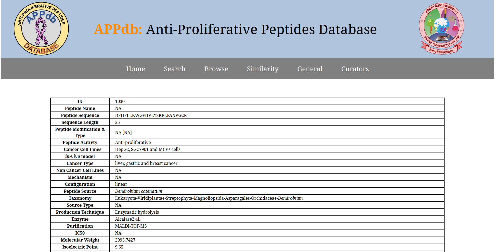Click the ID row label
This screenshot has height=252, width=496.
[x=80, y=101]
